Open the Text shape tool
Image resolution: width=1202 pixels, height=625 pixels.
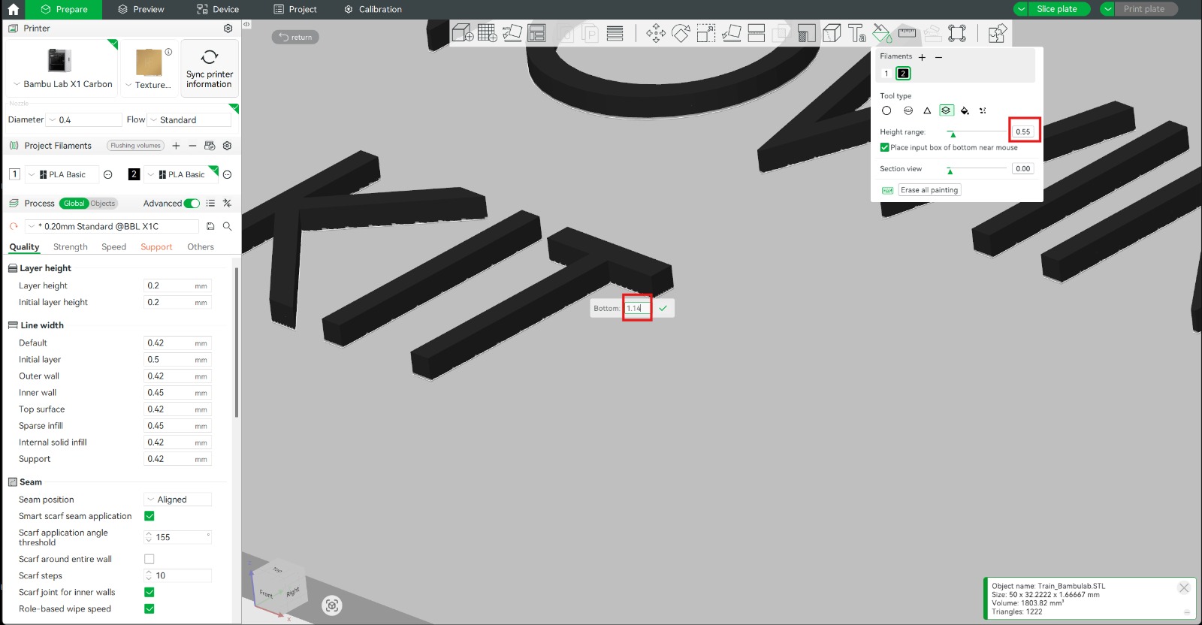click(856, 33)
